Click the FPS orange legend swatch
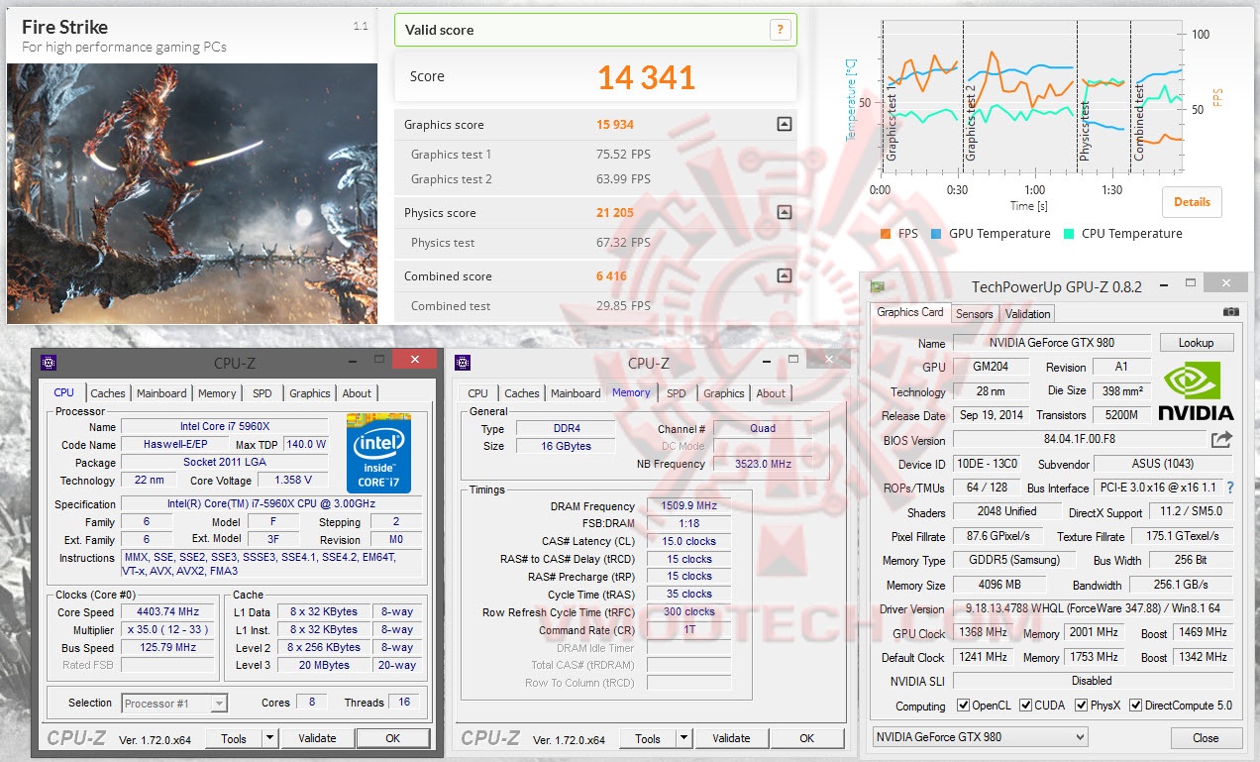Viewport: 1260px width, 762px height. pyautogui.click(x=886, y=234)
